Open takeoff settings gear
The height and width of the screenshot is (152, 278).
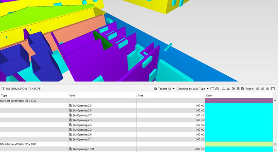238,89
